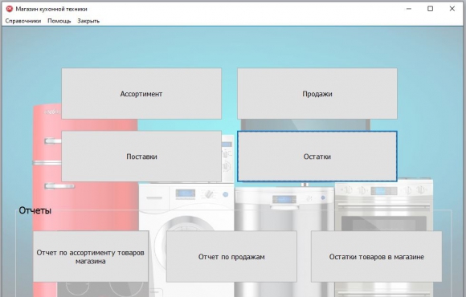Open the Справочники menu

[23, 21]
